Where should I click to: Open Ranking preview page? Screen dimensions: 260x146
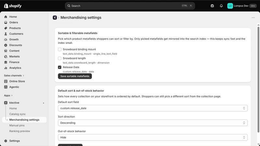point(19,131)
